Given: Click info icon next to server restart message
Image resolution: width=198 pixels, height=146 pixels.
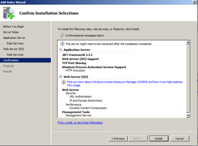Looking at the screenshot, I should [x=62, y=44].
